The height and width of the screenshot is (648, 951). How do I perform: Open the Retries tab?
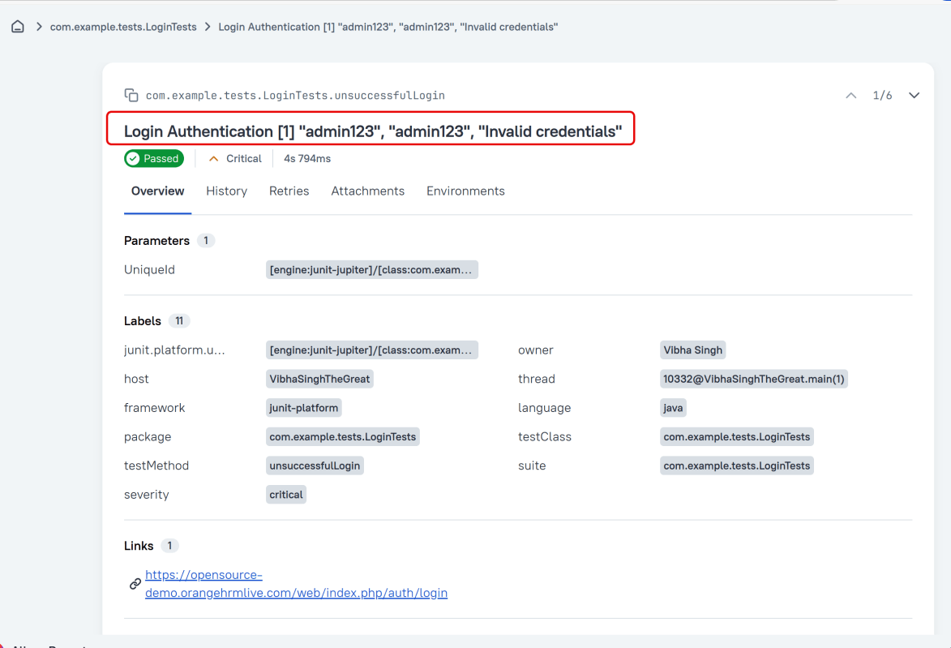289,191
